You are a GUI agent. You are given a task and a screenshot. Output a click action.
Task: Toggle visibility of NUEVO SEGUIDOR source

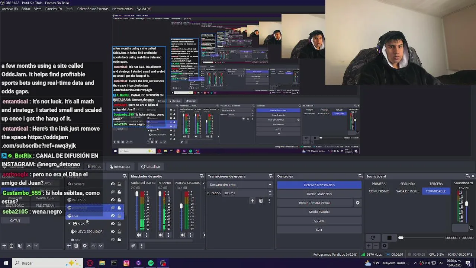point(113,232)
